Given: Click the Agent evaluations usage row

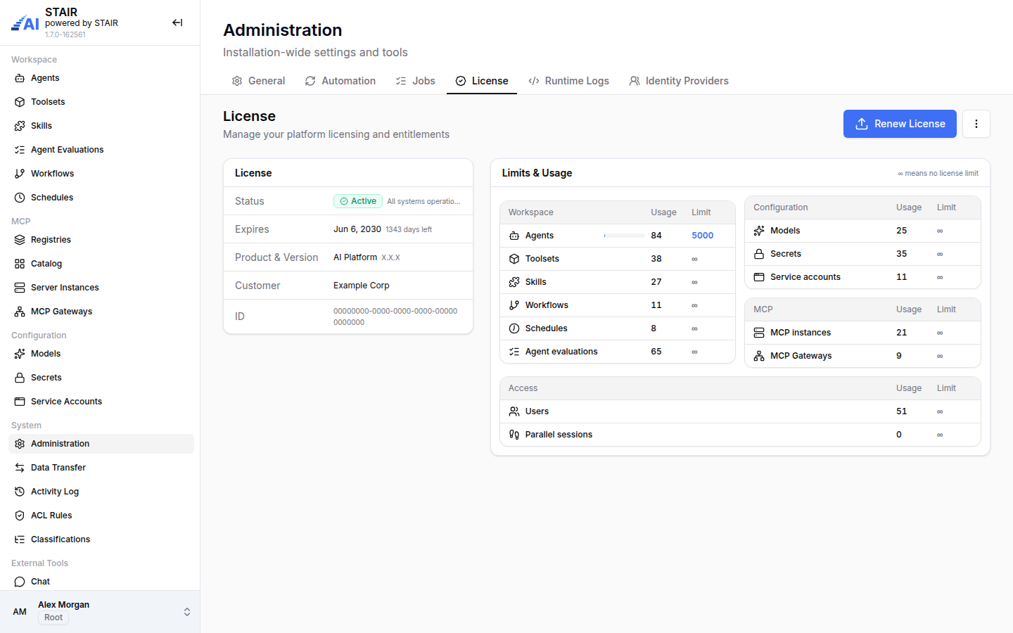Looking at the screenshot, I should click(618, 352).
